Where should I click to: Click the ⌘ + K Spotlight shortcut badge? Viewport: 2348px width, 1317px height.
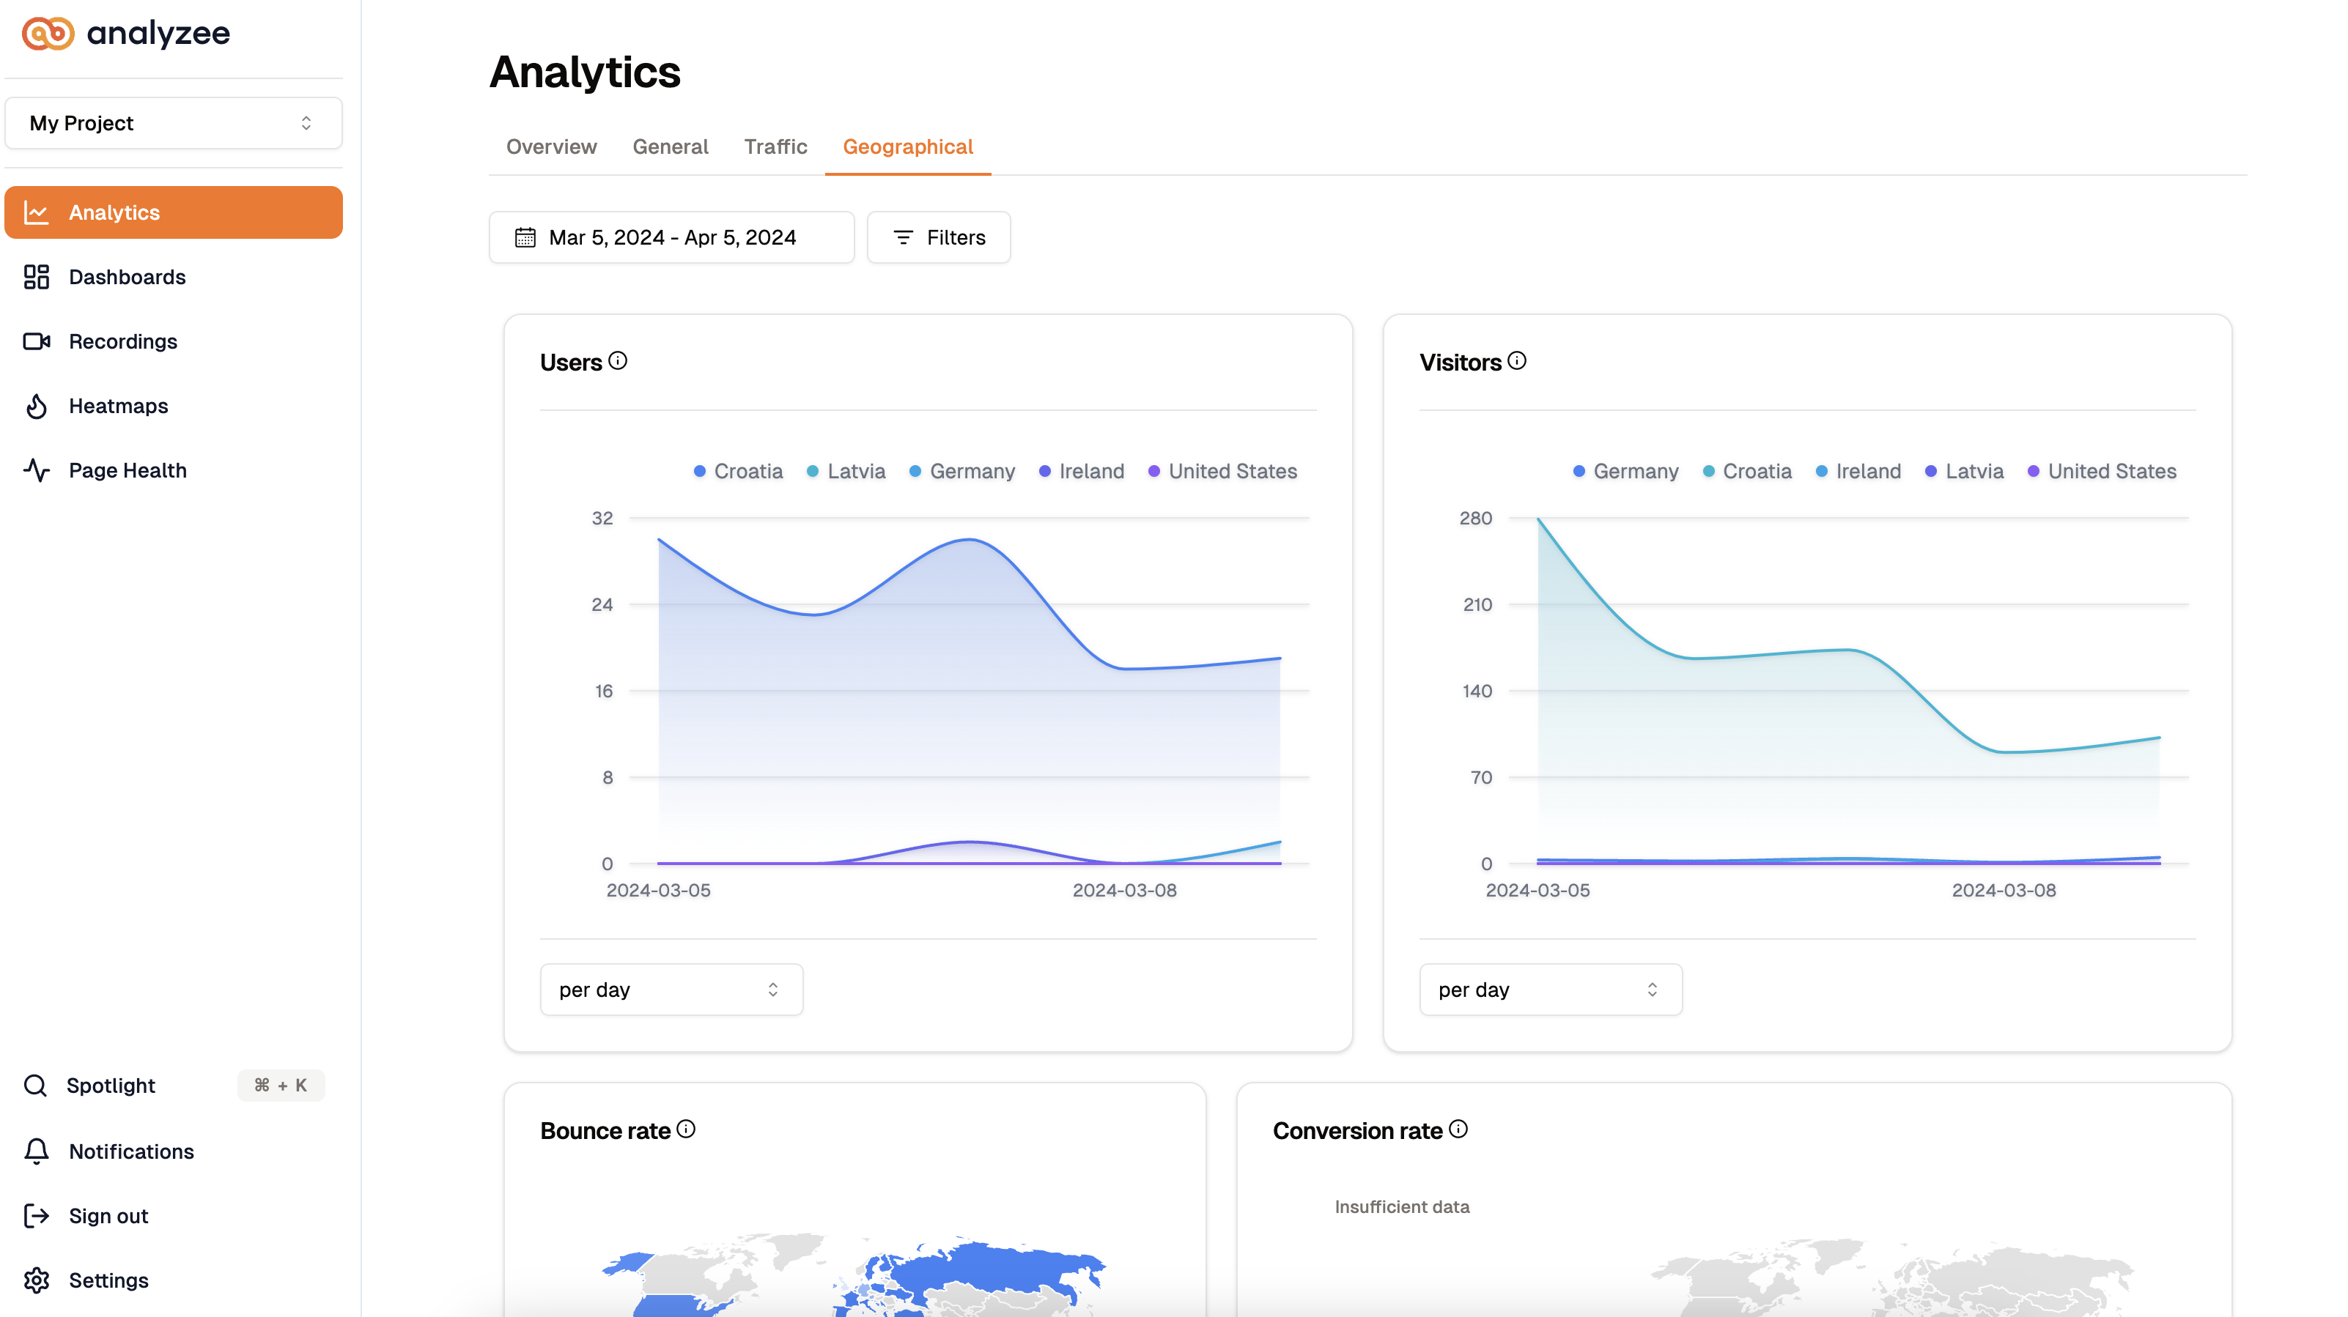point(281,1086)
